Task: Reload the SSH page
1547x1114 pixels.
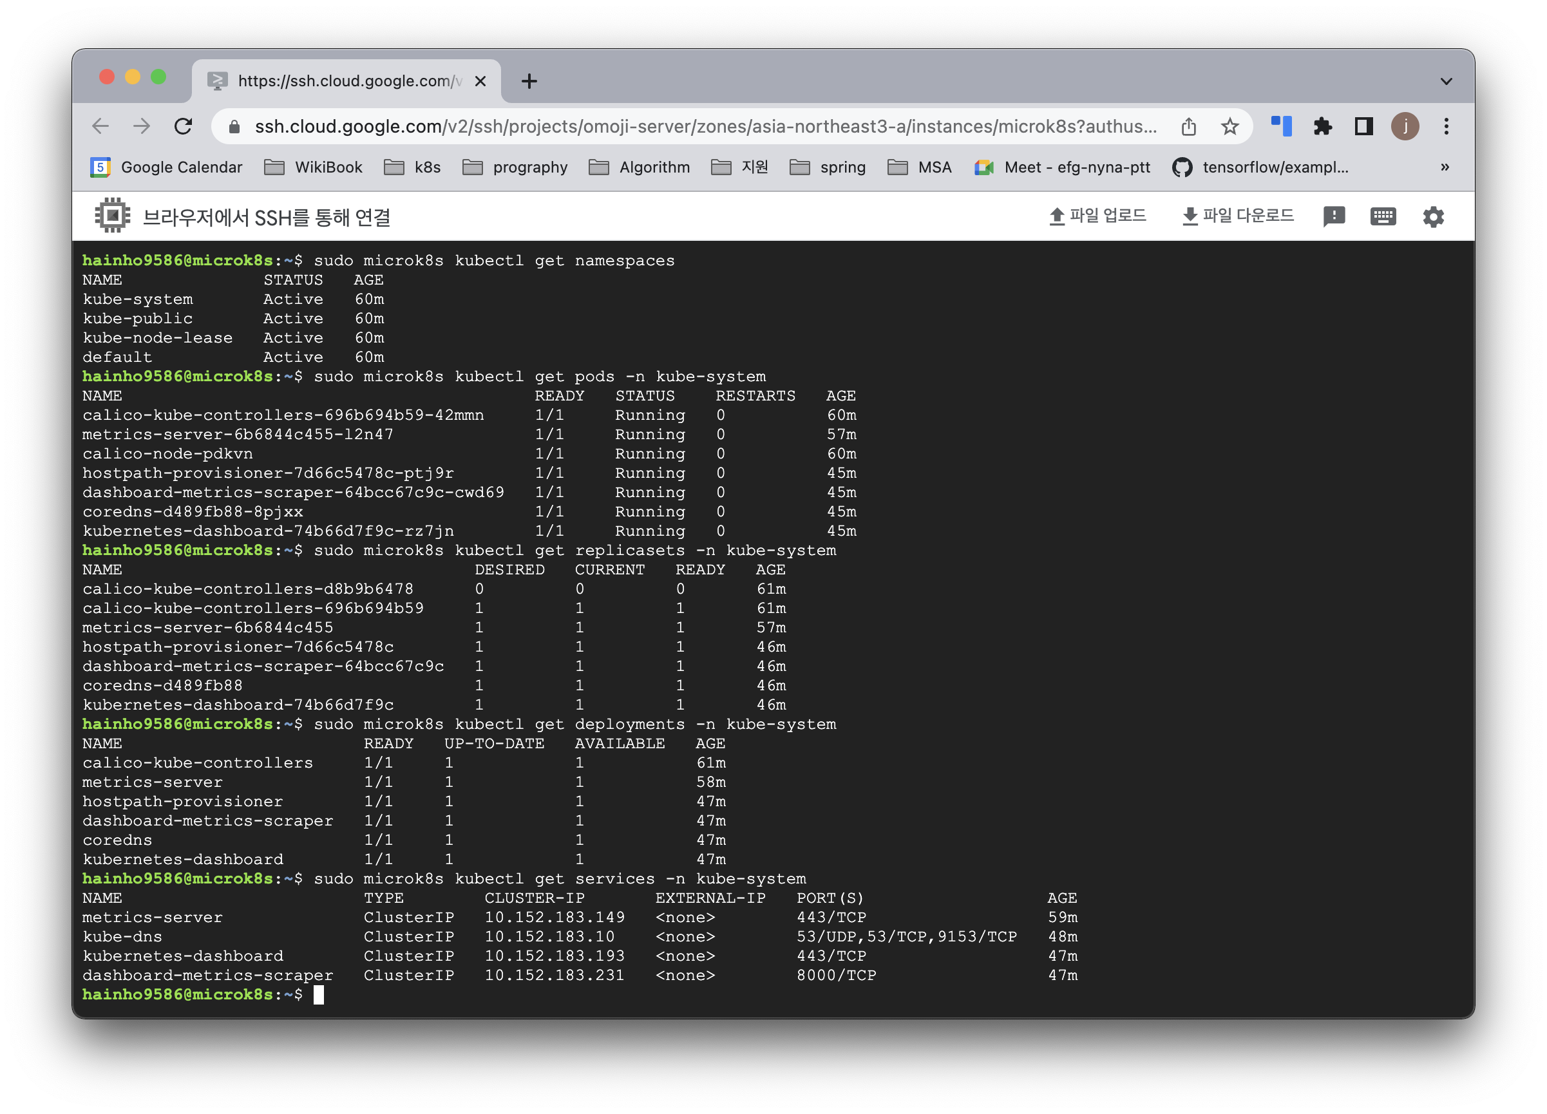Action: 183,126
